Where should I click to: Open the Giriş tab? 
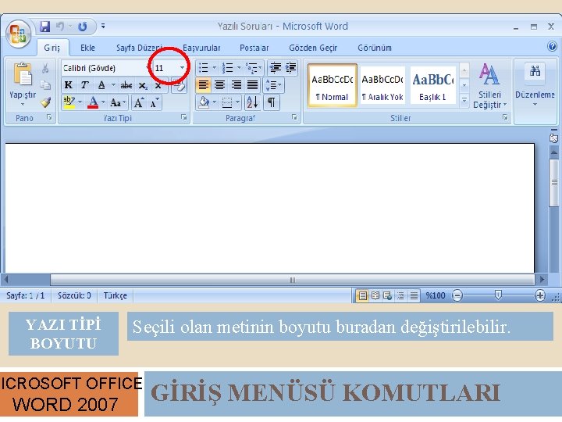click(52, 48)
